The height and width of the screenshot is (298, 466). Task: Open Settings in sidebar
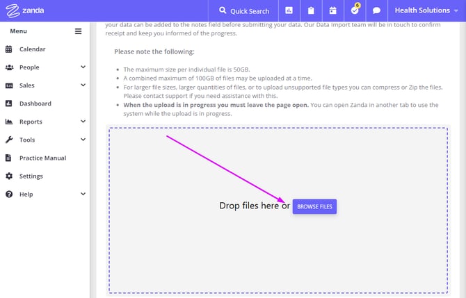(x=31, y=176)
